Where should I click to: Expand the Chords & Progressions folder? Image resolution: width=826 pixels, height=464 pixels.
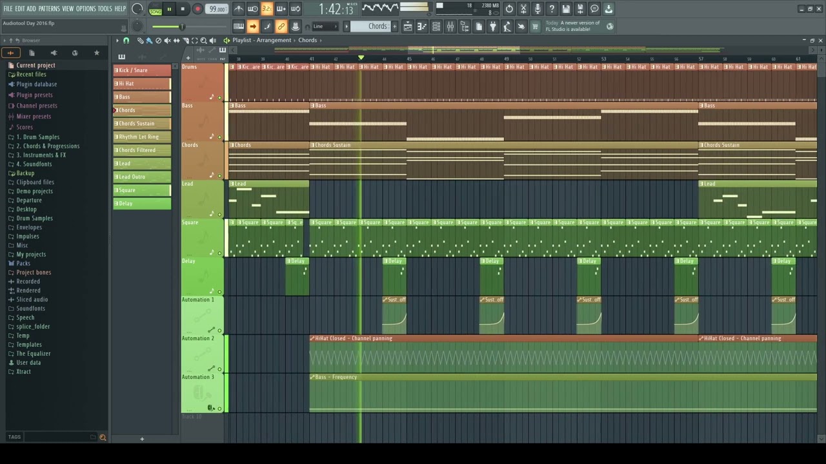[48, 146]
